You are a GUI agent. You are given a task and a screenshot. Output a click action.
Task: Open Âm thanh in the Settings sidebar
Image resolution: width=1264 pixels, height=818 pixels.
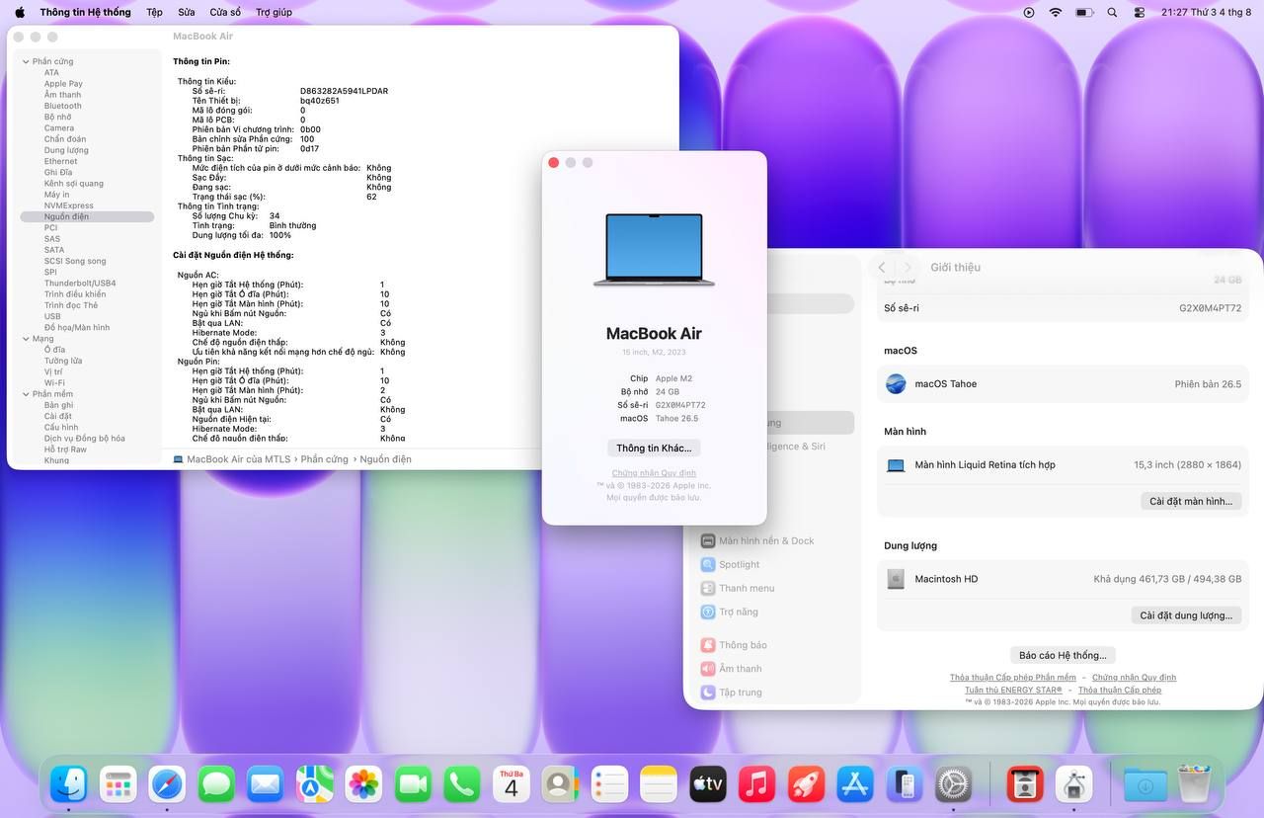(730, 669)
